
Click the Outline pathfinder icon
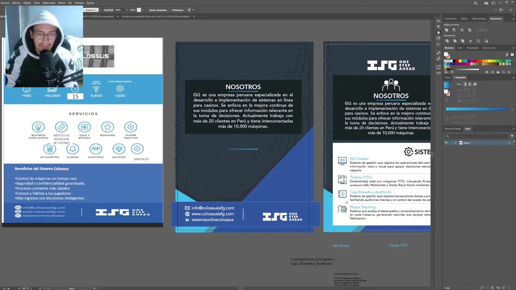pos(478,41)
